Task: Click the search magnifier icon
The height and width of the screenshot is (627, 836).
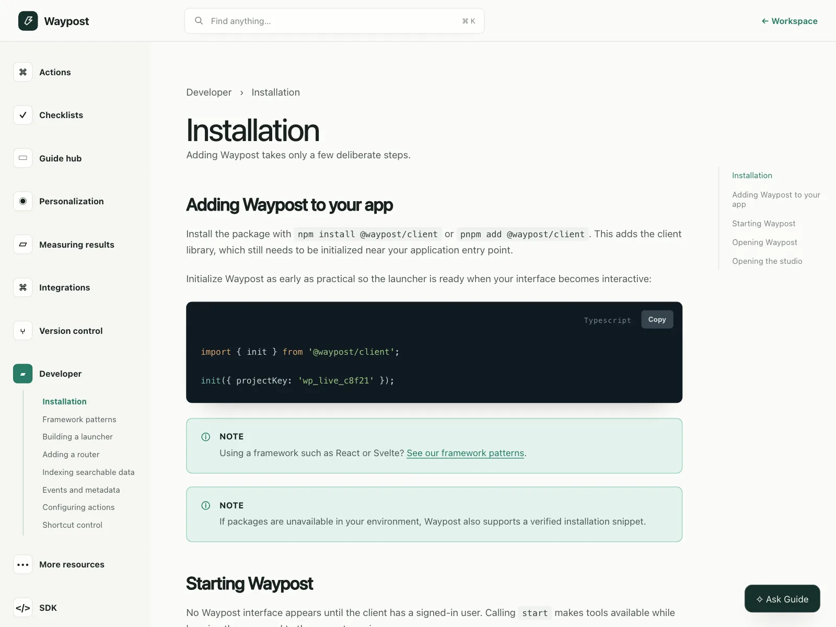Action: (199, 21)
